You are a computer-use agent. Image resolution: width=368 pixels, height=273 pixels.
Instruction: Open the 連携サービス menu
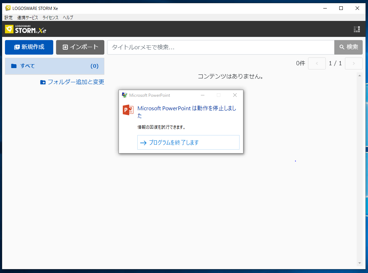pos(27,18)
